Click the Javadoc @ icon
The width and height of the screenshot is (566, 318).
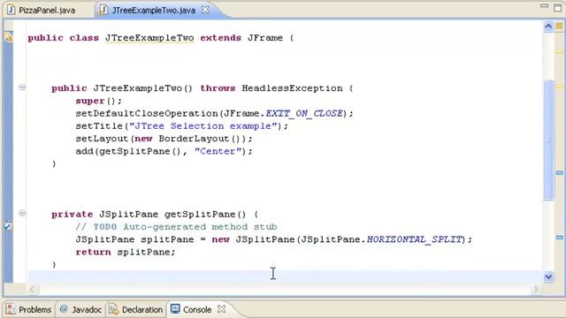[x=64, y=309]
